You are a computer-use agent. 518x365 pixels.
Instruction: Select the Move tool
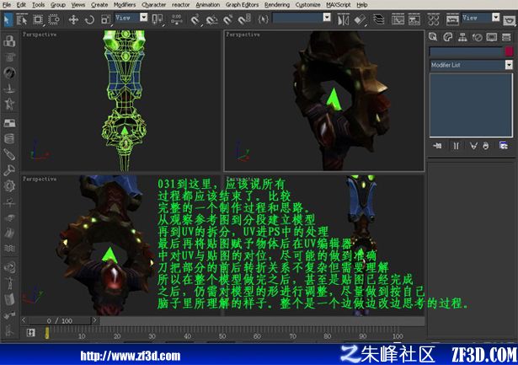[73, 20]
